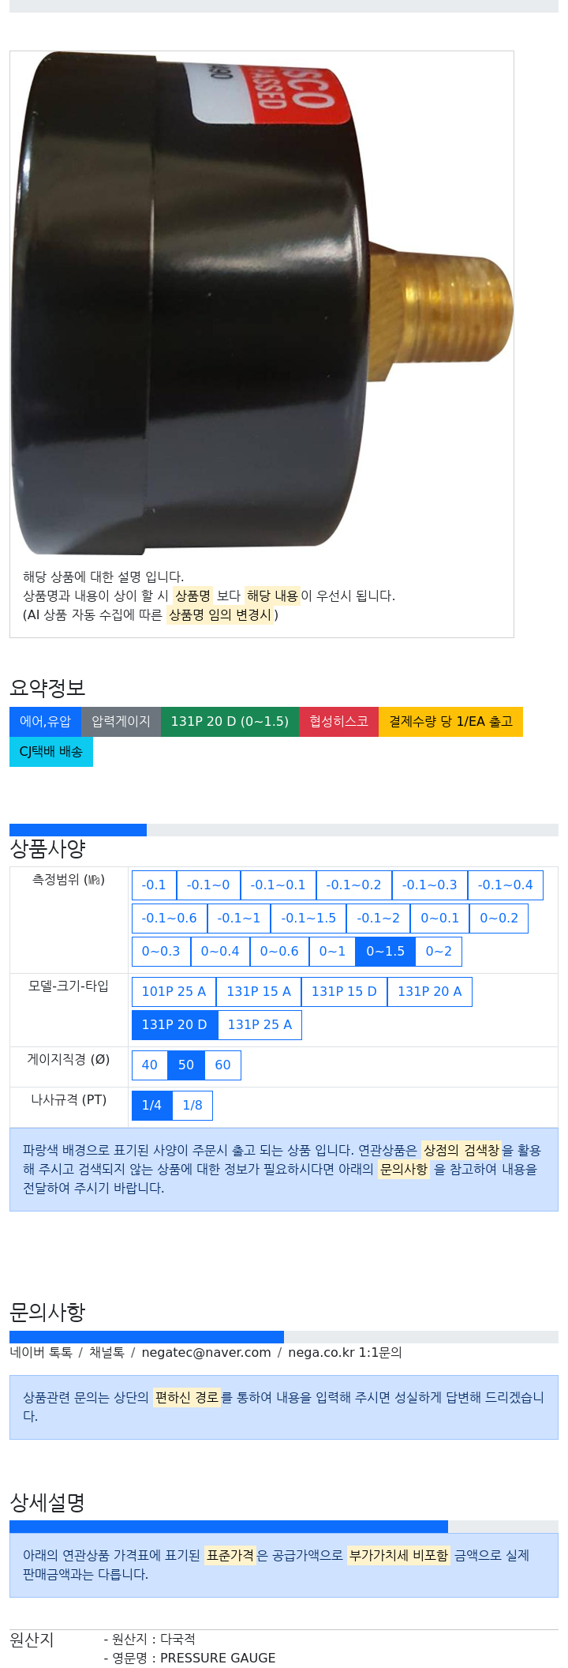The width and height of the screenshot is (568, 1668).
Task: Select the 1/4 thread size
Action: point(151,1106)
